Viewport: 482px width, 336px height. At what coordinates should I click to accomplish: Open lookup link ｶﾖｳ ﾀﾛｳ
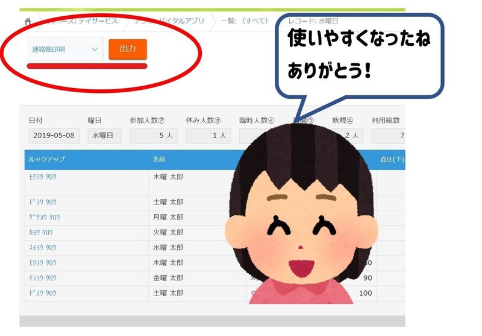(x=41, y=232)
